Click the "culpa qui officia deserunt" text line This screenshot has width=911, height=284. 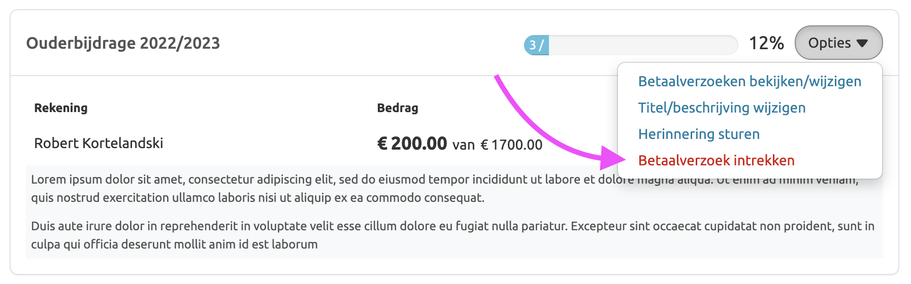click(174, 244)
